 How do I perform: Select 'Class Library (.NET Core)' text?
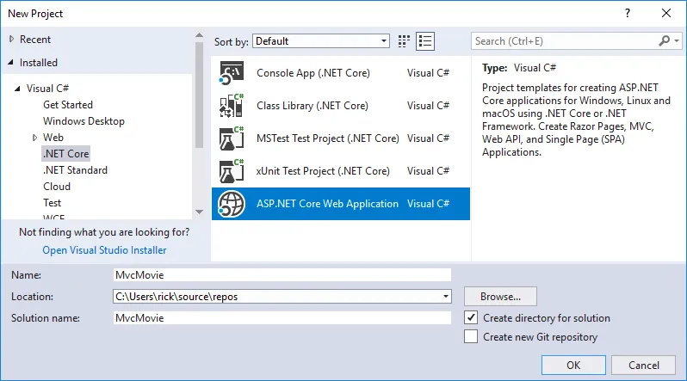(x=313, y=106)
